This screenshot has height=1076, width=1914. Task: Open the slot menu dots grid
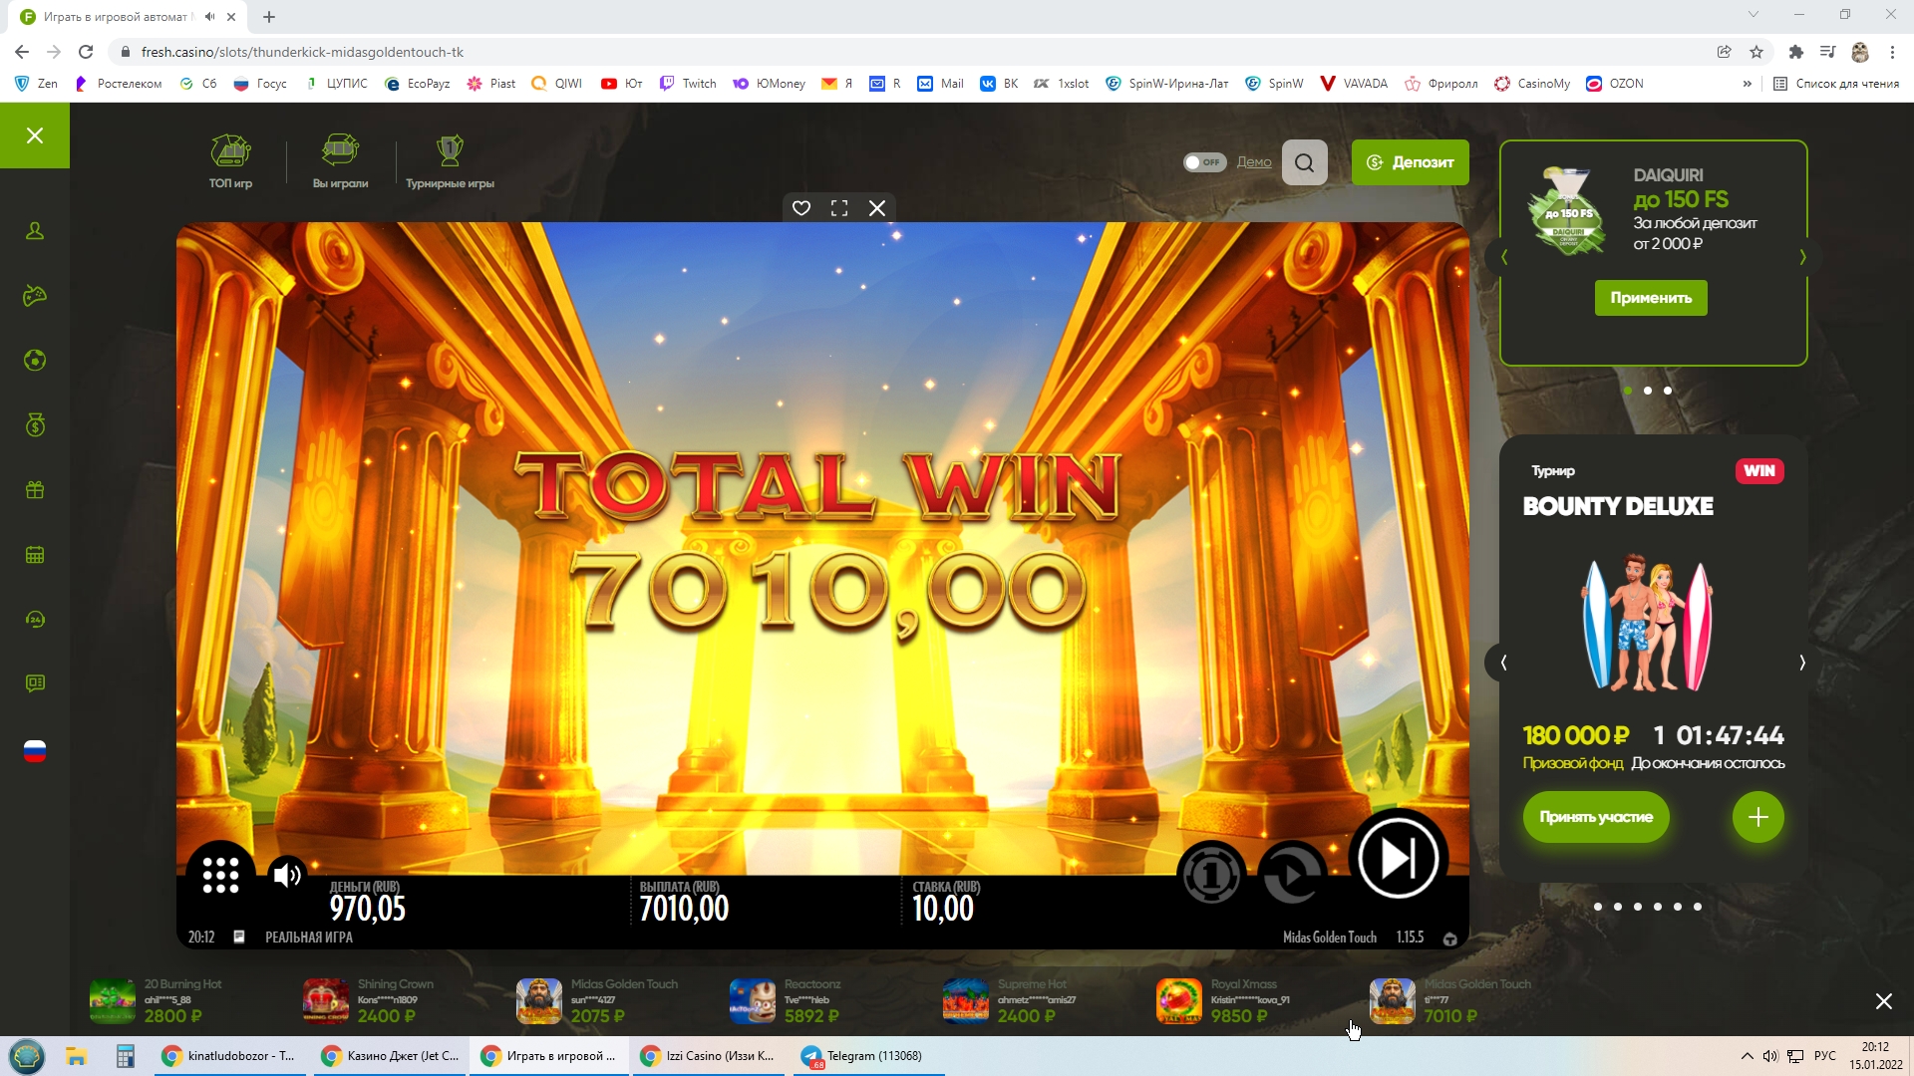(220, 876)
